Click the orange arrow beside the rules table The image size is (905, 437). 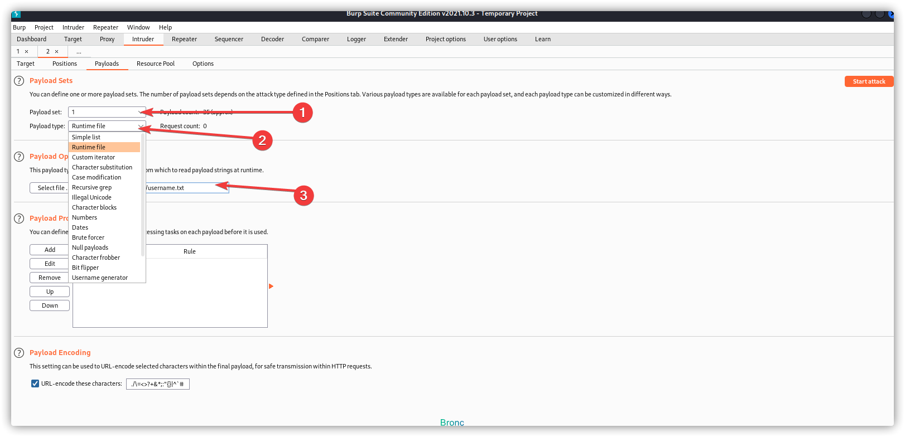271,286
